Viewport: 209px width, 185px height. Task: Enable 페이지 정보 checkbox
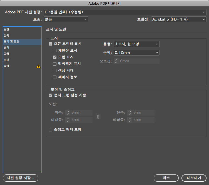point(55,77)
